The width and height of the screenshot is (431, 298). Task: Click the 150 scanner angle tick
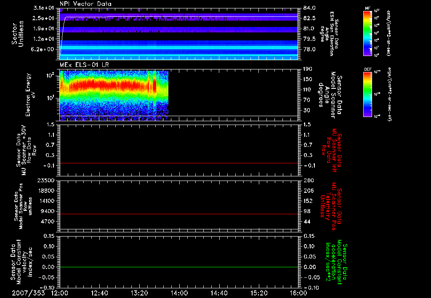click(x=308, y=79)
